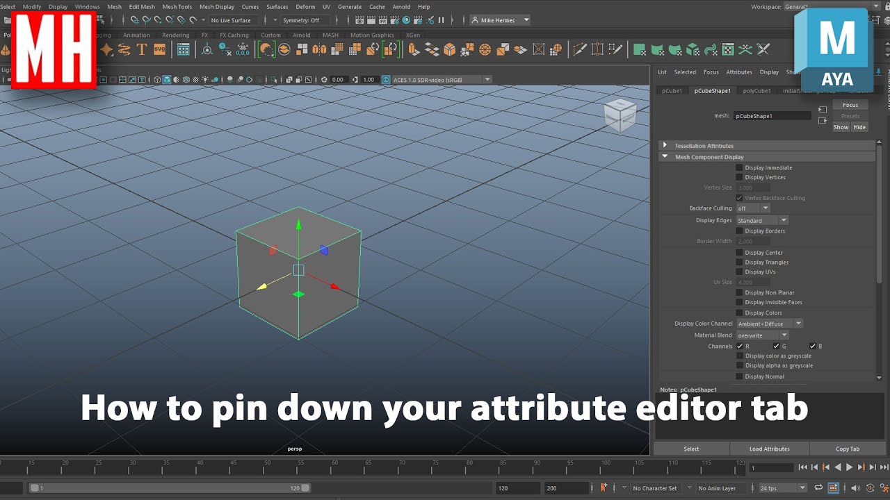The image size is (890, 500).
Task: Switch to the polyCube1 tab
Action: pos(756,90)
